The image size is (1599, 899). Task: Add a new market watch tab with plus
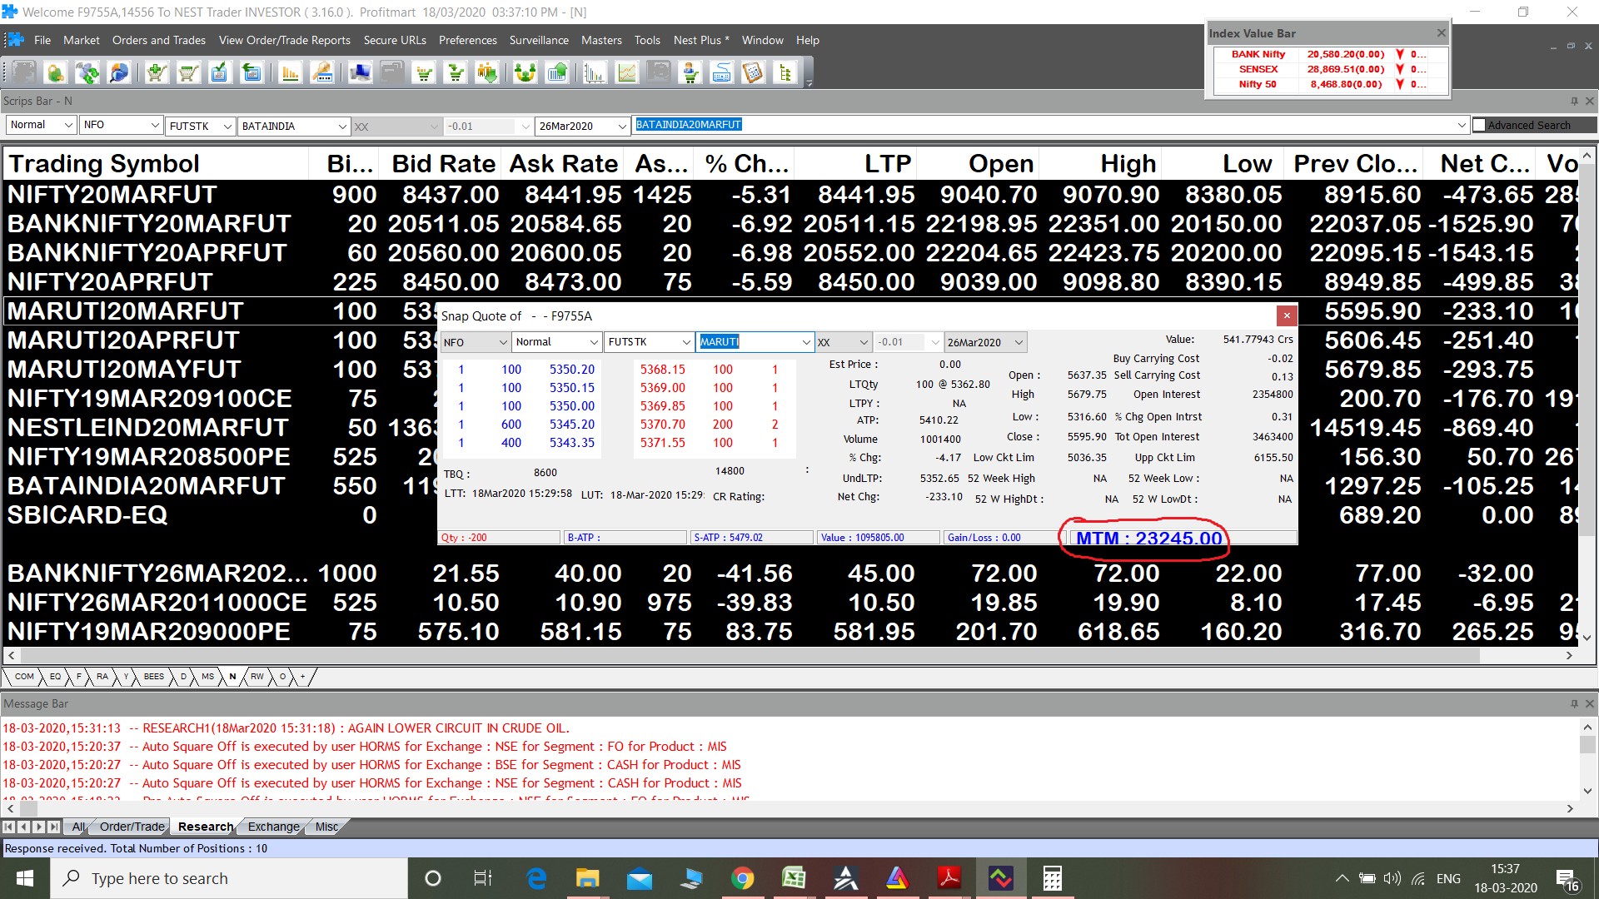pos(303,677)
